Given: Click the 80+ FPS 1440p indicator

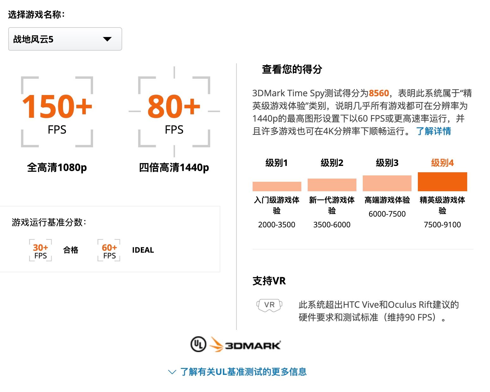Looking at the screenshot, I should pos(174,111).
